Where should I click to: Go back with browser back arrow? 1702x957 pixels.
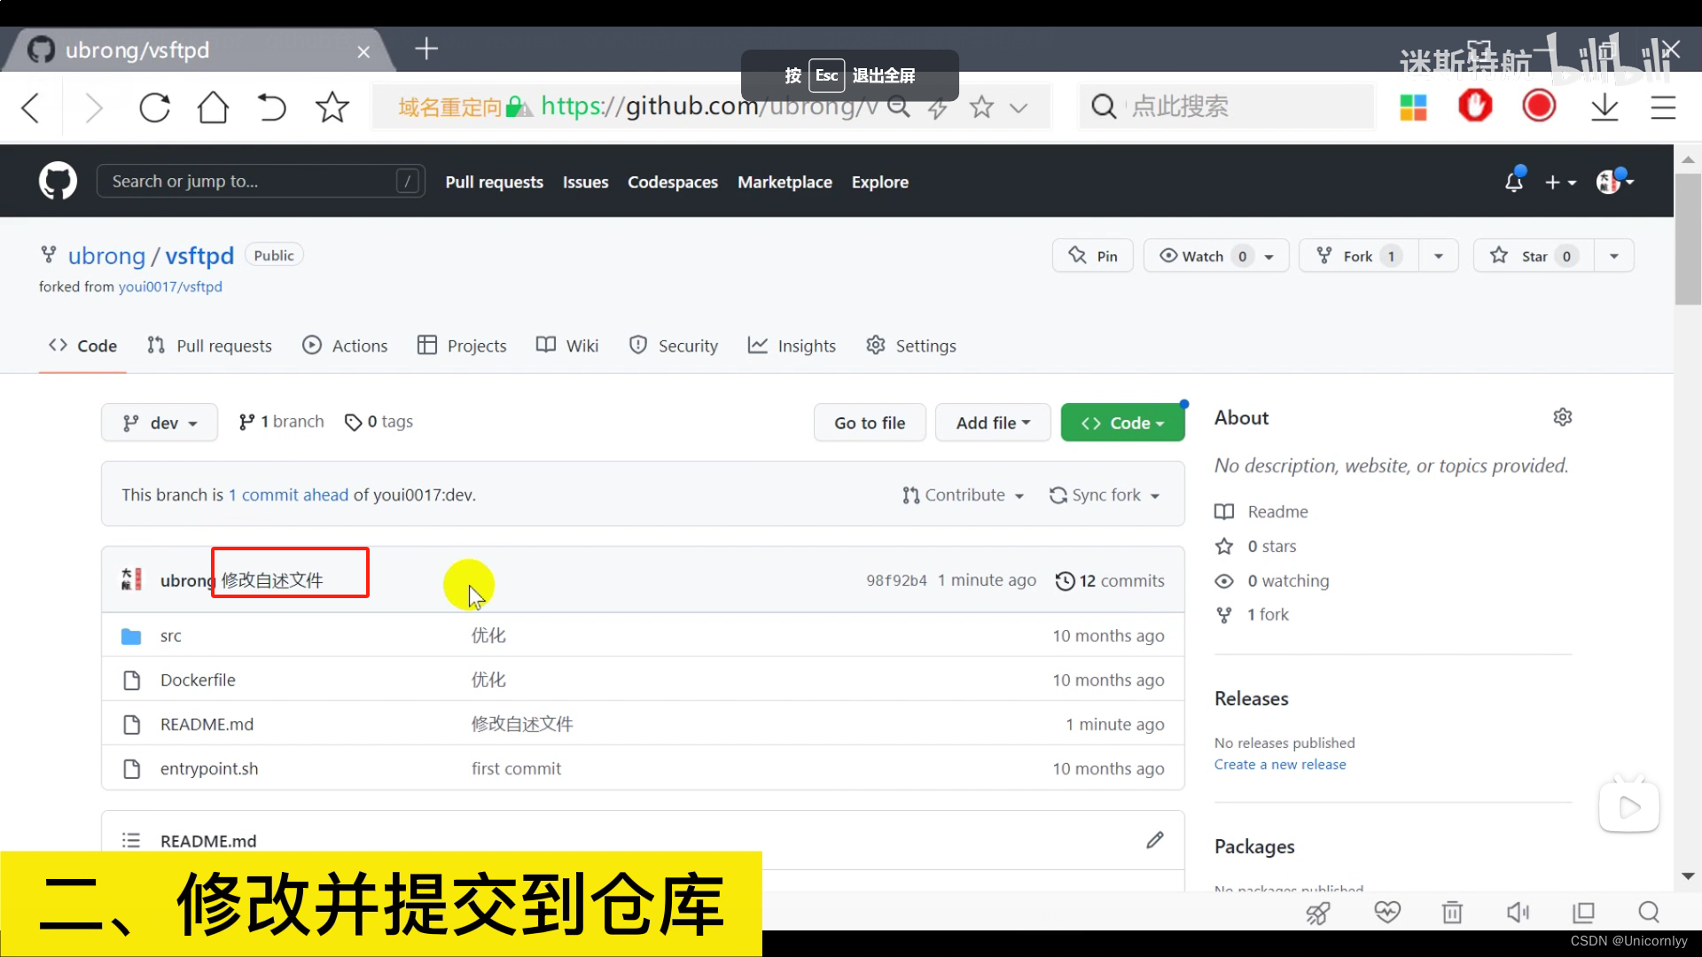pos(31,108)
